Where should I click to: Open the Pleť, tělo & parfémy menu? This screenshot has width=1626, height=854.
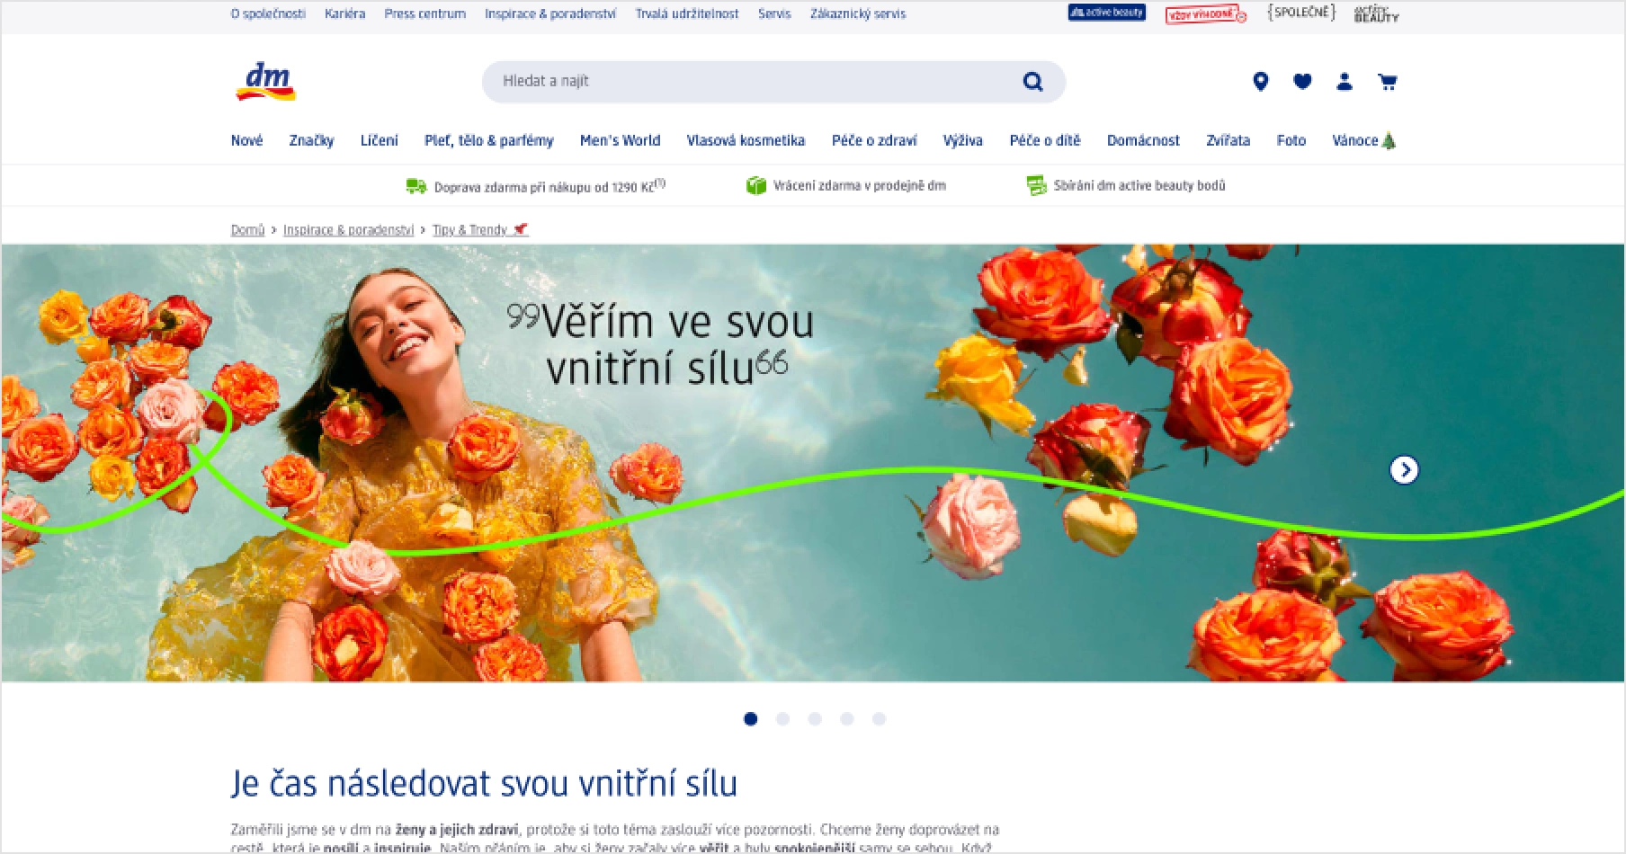coord(488,140)
